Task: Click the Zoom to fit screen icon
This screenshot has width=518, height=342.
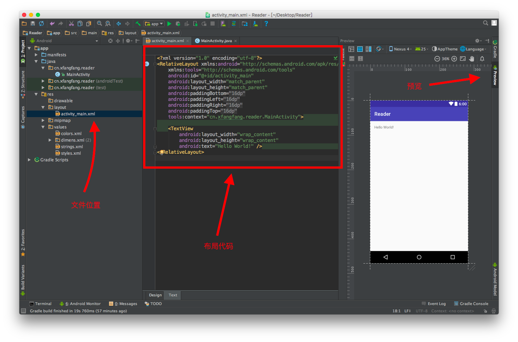Action: point(463,59)
